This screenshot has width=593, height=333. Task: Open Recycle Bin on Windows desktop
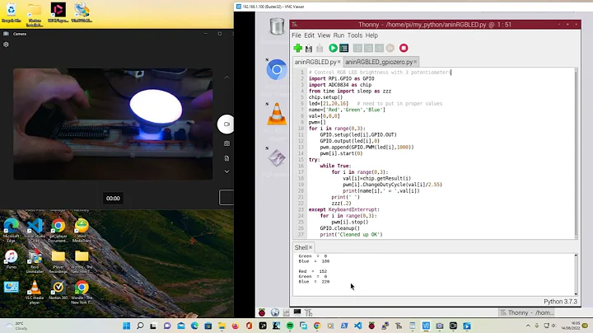click(12, 13)
